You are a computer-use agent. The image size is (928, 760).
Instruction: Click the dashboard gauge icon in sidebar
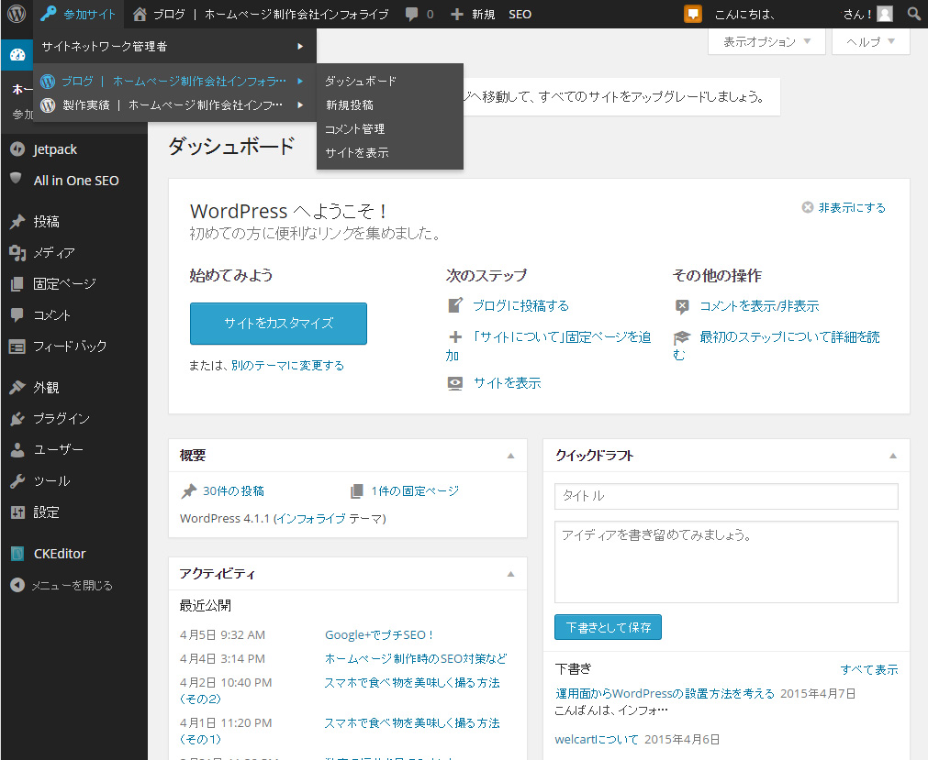click(x=17, y=55)
